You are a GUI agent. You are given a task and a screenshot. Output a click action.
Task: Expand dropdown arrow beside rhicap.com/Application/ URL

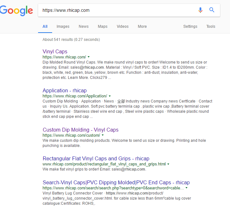[110, 96]
